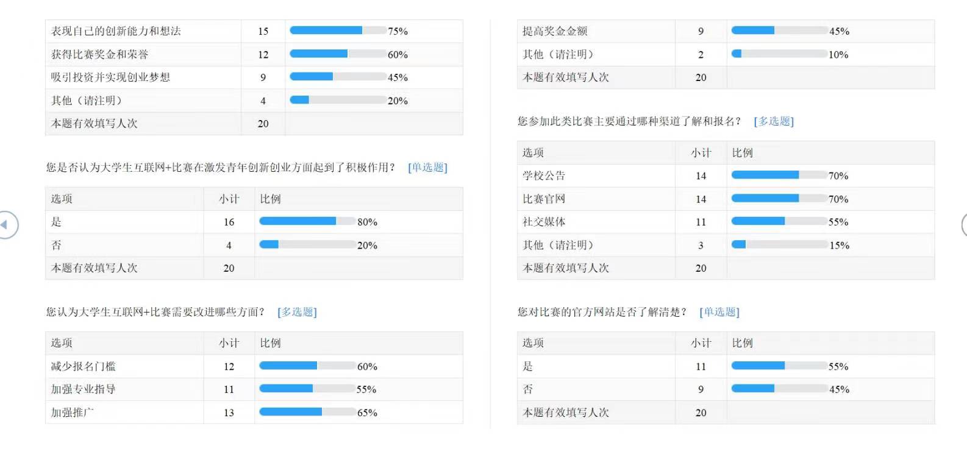Click the next page arrow on right edge

[964, 225]
